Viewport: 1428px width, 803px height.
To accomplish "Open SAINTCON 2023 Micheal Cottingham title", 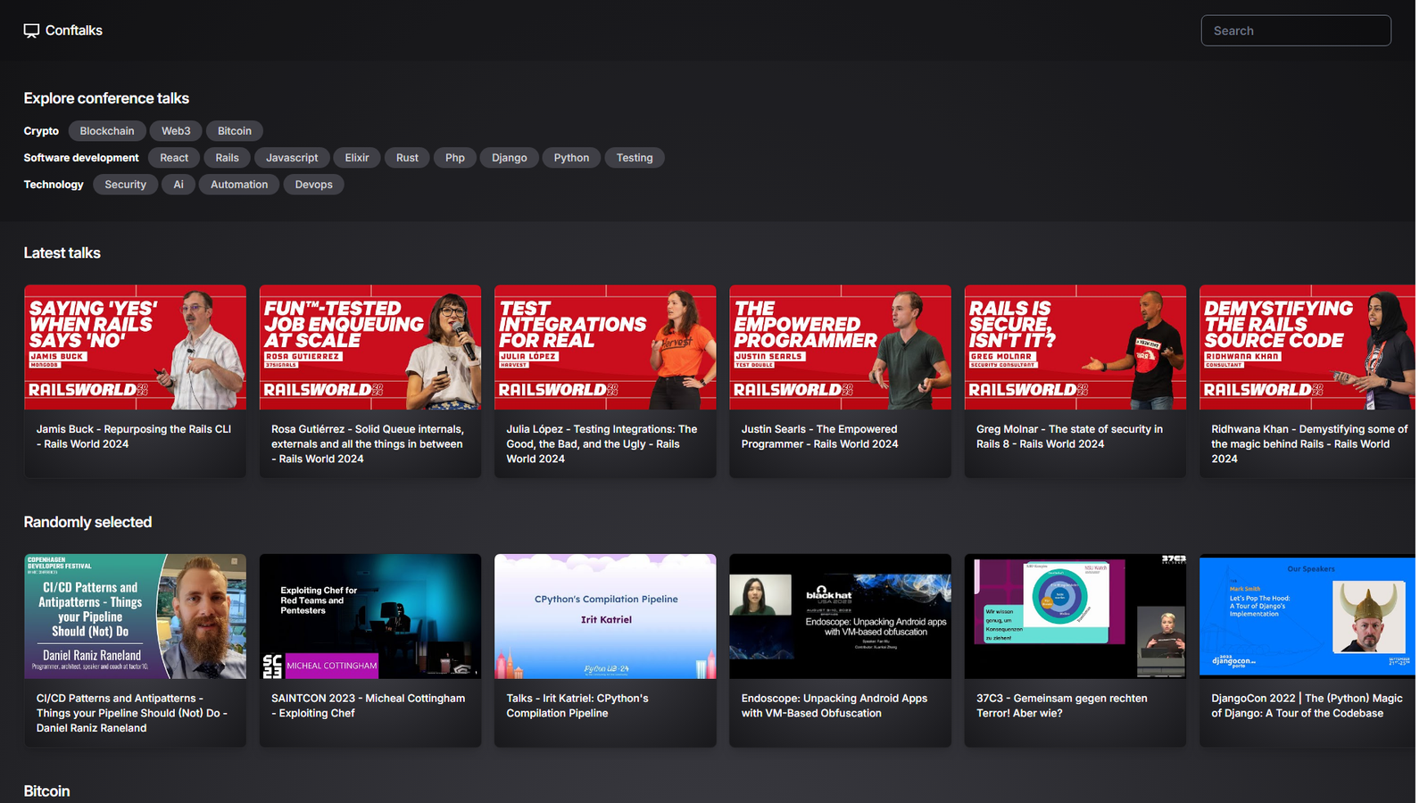I will pyautogui.click(x=369, y=706).
